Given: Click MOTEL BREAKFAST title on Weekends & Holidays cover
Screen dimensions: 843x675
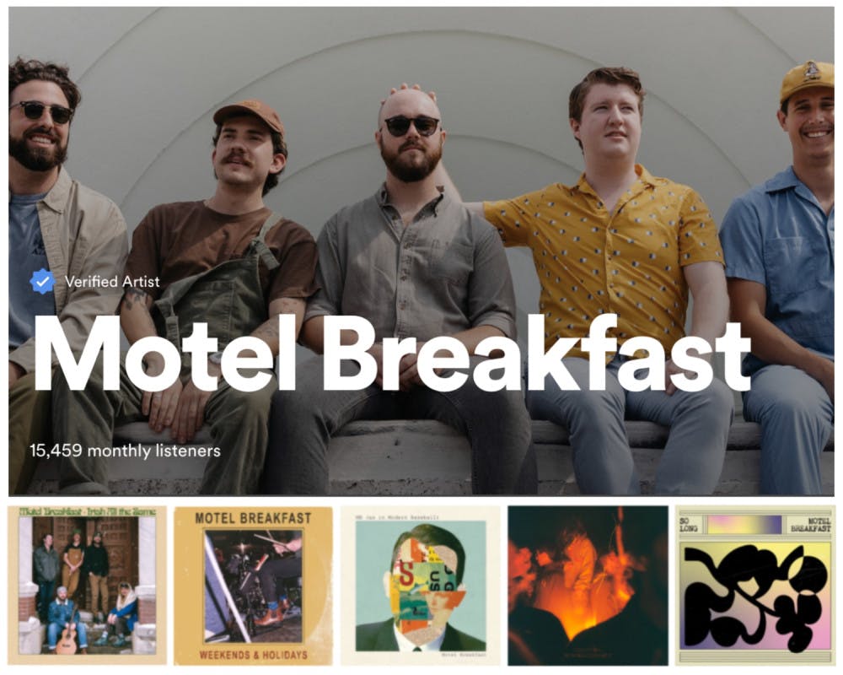Looking at the screenshot, I should click(253, 518).
